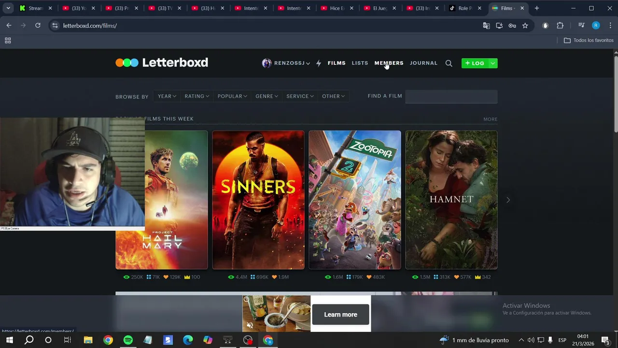This screenshot has height=348, width=618.
Task: Click the address bar URL letterboxd.com/films/
Action: (x=90, y=26)
